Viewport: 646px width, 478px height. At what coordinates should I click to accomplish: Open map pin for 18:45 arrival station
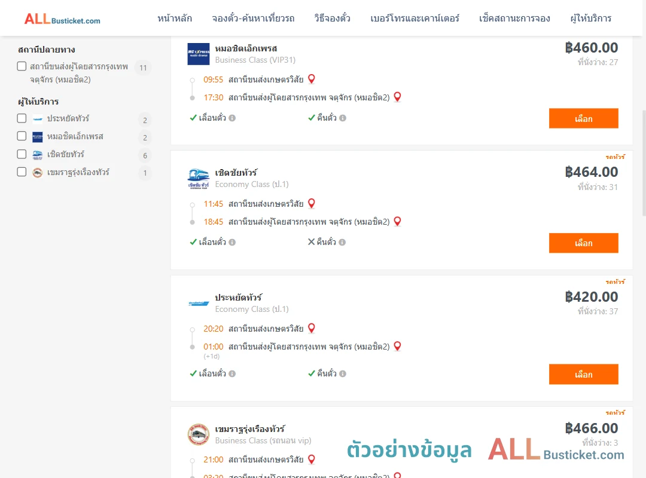click(x=397, y=221)
